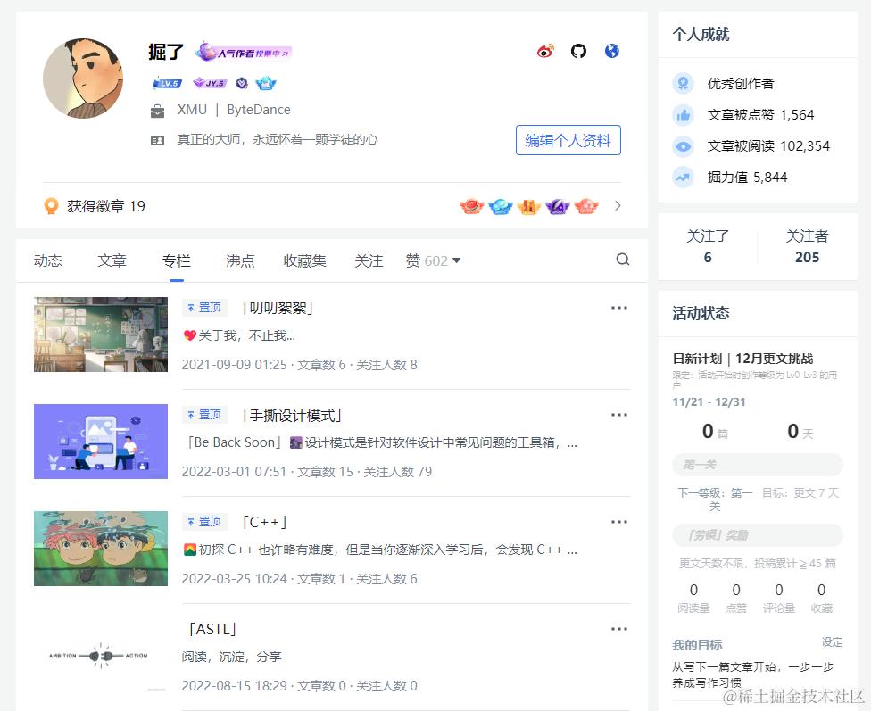
Task: Click the orange badge in the badge row
Action: pyautogui.click(x=529, y=206)
